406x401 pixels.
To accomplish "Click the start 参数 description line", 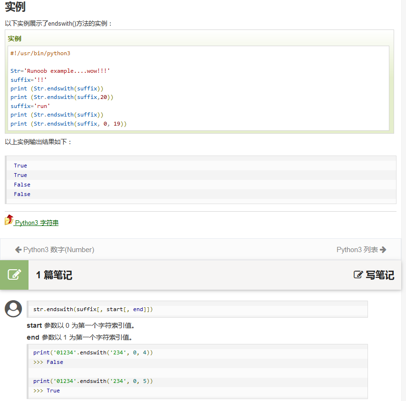I will coord(81,326).
